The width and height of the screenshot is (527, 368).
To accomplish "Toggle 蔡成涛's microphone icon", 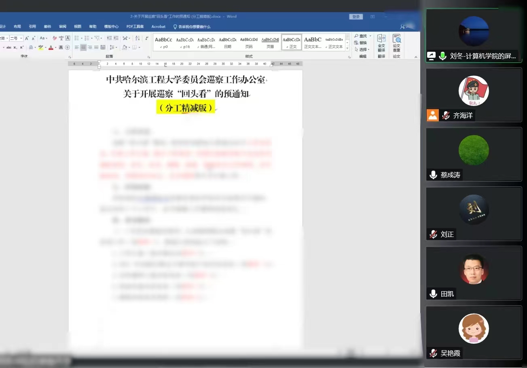I will (x=433, y=175).
